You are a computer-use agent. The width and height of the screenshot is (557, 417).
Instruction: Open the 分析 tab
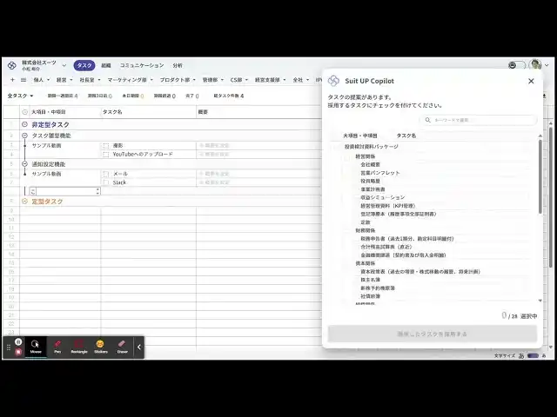click(x=178, y=65)
